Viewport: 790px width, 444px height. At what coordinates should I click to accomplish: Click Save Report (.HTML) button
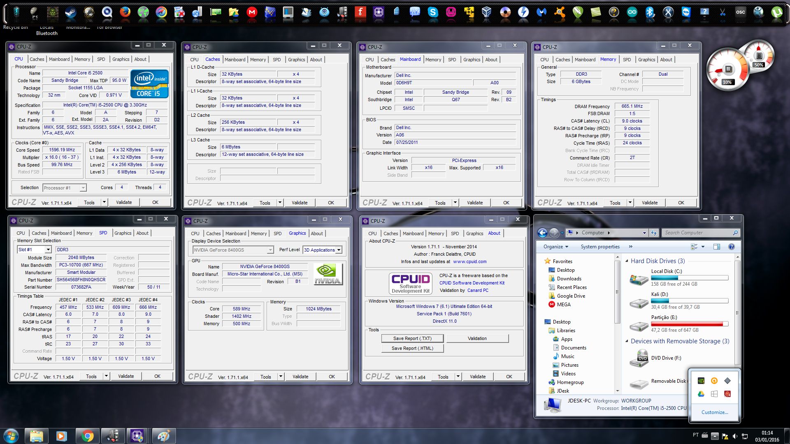coord(412,348)
